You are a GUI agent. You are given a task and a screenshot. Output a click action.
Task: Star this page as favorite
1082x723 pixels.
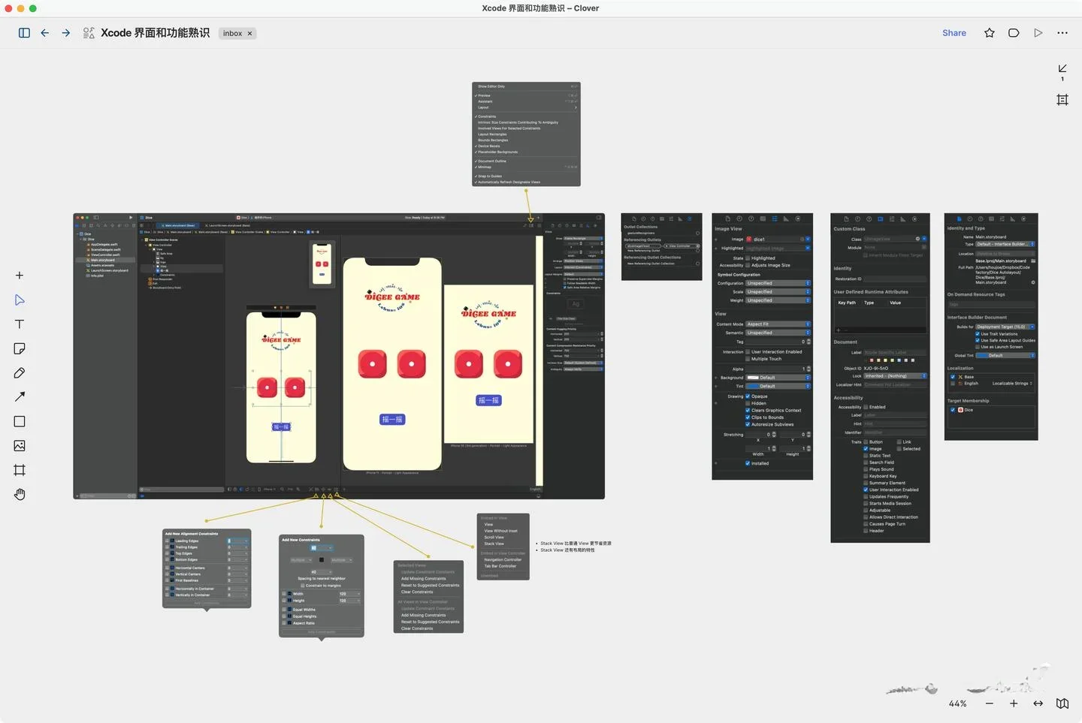[x=990, y=33]
